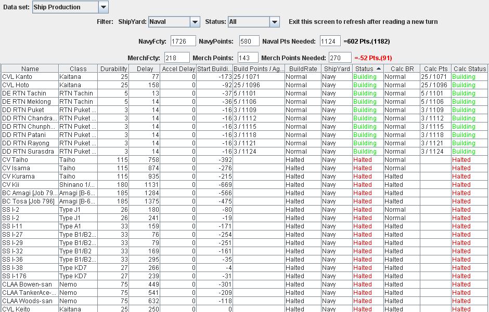Viewport: 489px width, 312px height.
Task: Select the SS I-29 row name
Action: pos(30,243)
